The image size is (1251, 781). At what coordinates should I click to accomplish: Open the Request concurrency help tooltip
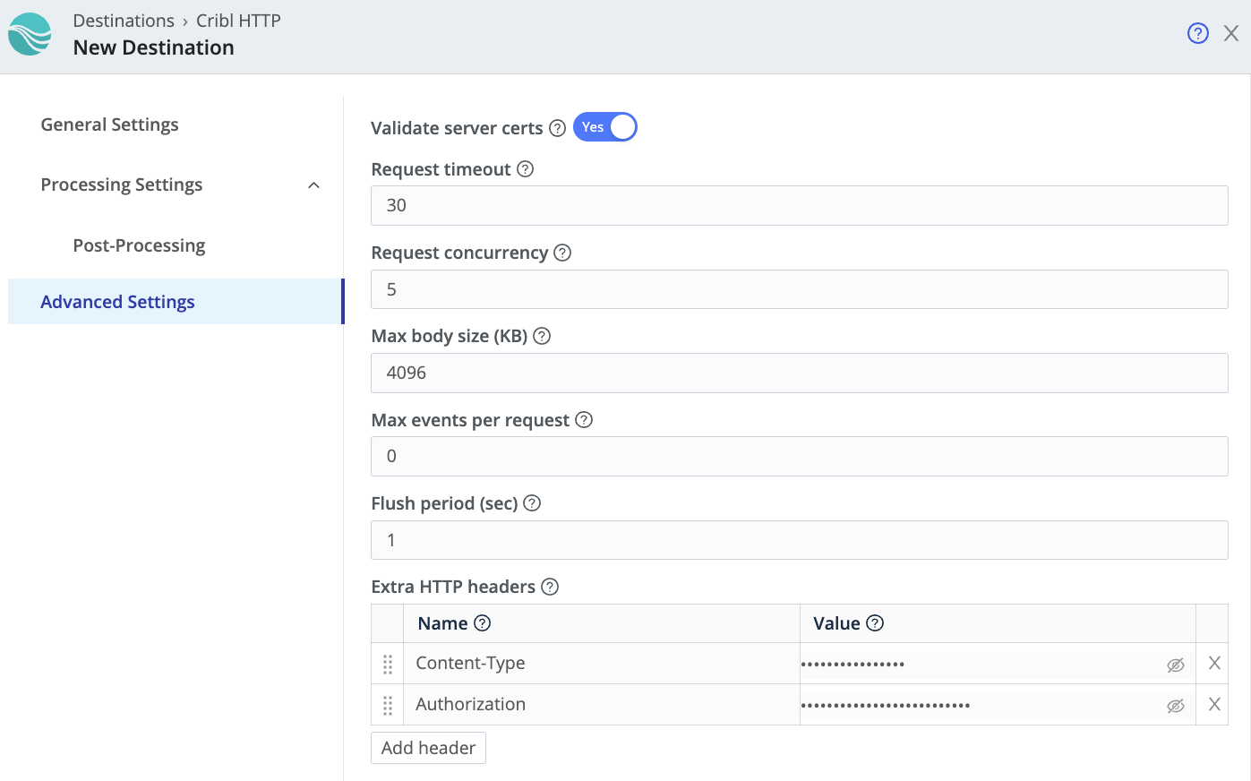(x=562, y=253)
